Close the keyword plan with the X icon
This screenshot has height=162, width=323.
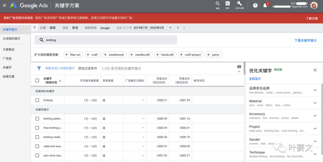[x=4, y=5]
